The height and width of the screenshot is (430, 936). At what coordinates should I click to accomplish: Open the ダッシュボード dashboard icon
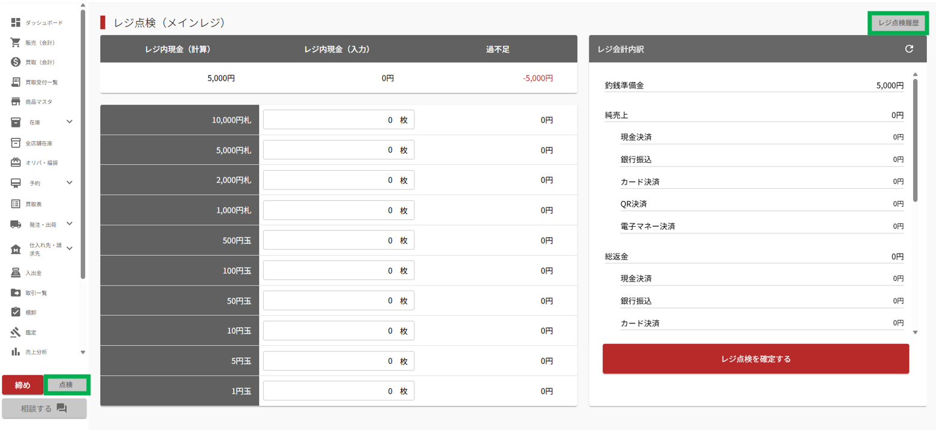tap(16, 23)
